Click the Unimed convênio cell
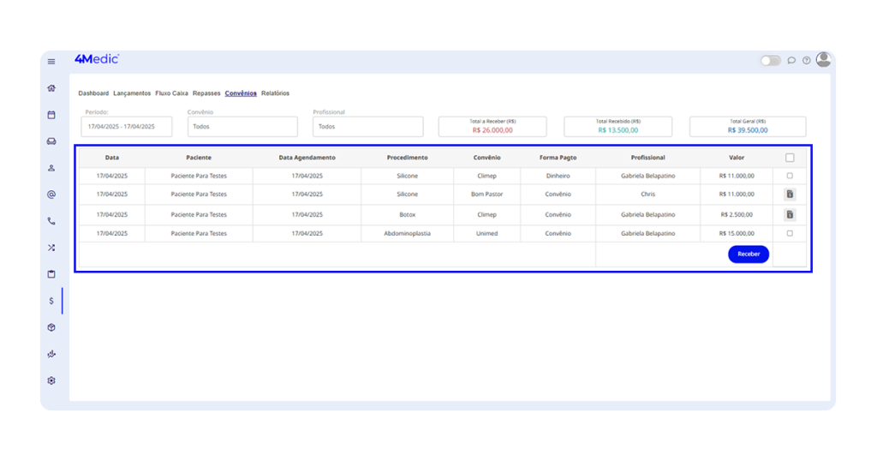This screenshot has width=877, height=461. 486,233
